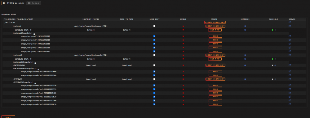Click the /mnt/cache volume name
Screen dimensions: 310x118
10,23
